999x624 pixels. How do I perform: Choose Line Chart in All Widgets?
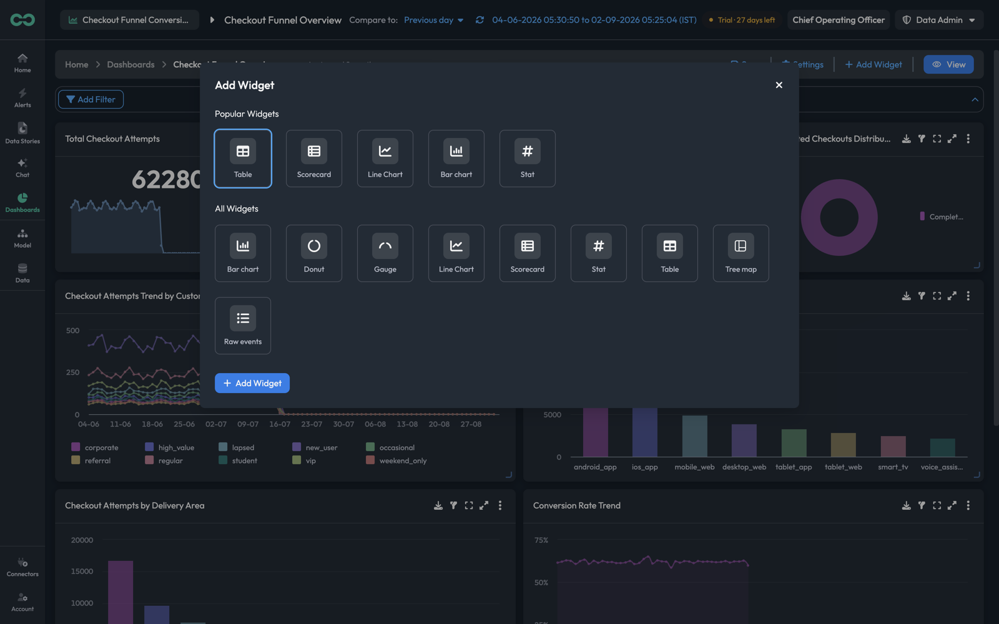456,253
